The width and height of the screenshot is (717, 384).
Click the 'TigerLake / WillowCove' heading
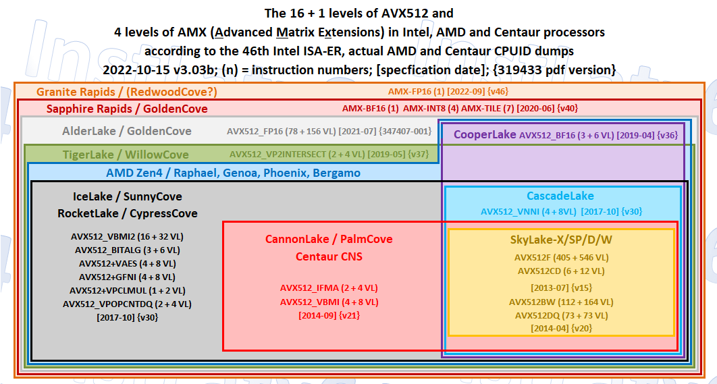pos(127,155)
